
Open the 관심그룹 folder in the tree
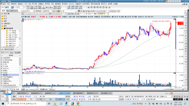(x=7, y=14)
